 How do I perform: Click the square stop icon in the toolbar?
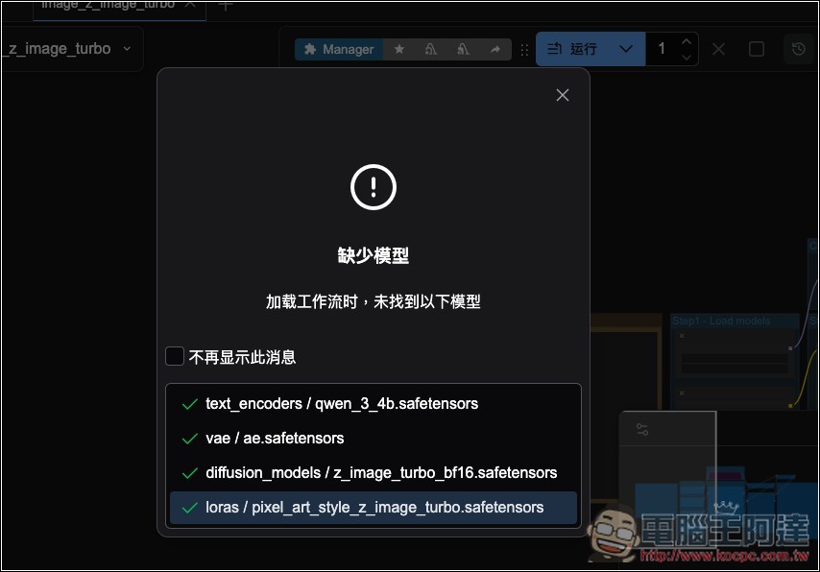pyautogui.click(x=756, y=48)
